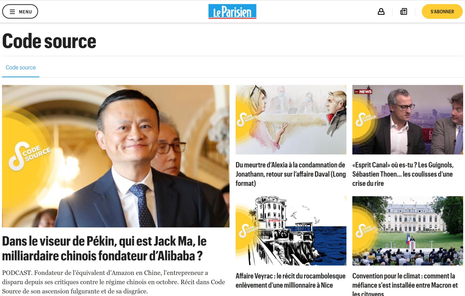Open the Daval trial courtroom sketch thumbnail
Image resolution: width=465 pixels, height=296 pixels.
tap(291, 120)
